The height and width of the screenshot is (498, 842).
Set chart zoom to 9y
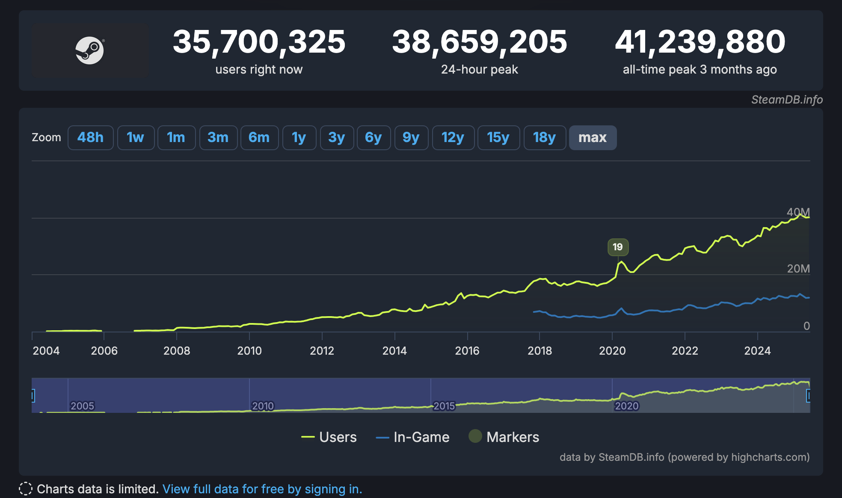(411, 138)
